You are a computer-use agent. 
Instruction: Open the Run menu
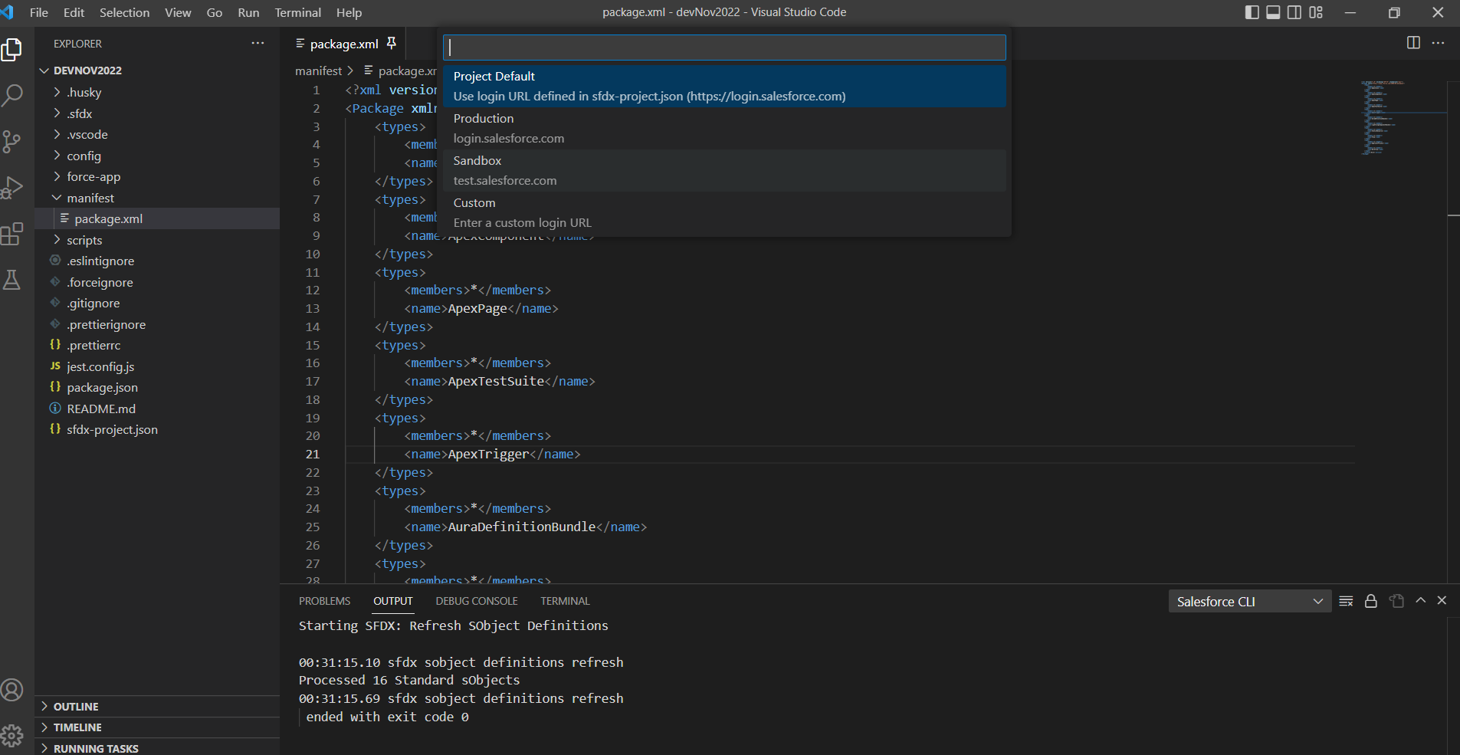pos(248,12)
